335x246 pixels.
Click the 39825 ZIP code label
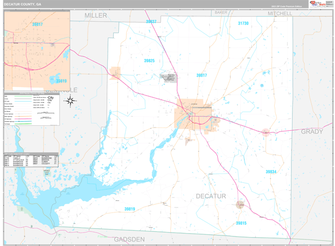tap(149, 60)
